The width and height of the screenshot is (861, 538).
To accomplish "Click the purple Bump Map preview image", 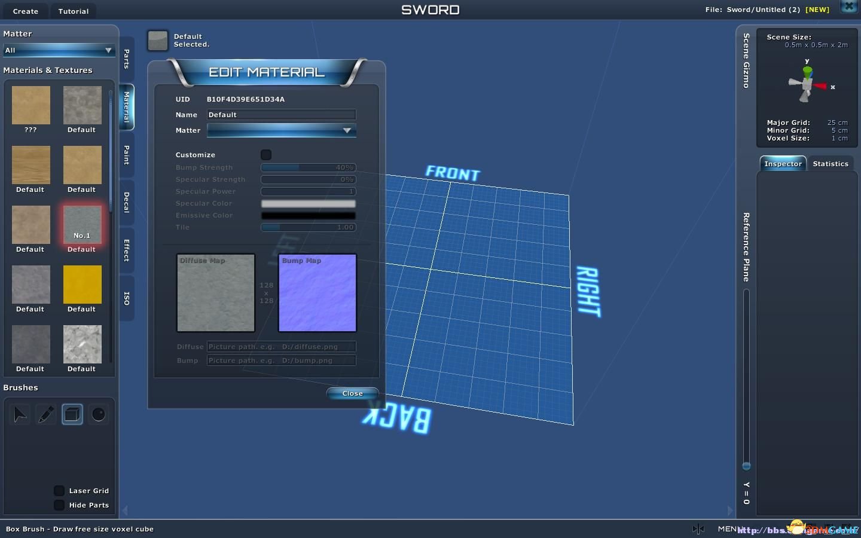I will click(317, 293).
